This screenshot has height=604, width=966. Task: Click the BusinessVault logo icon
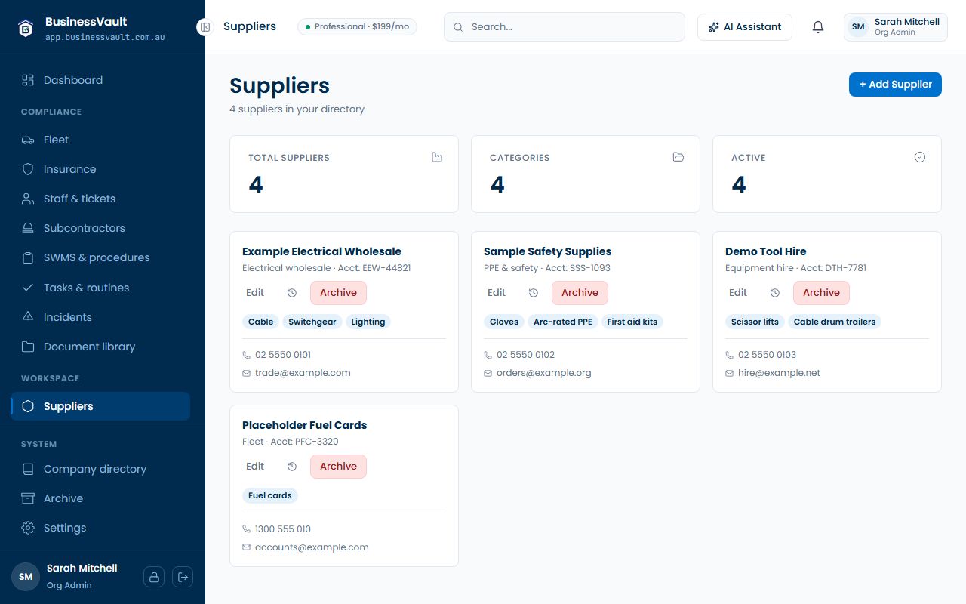(26, 28)
